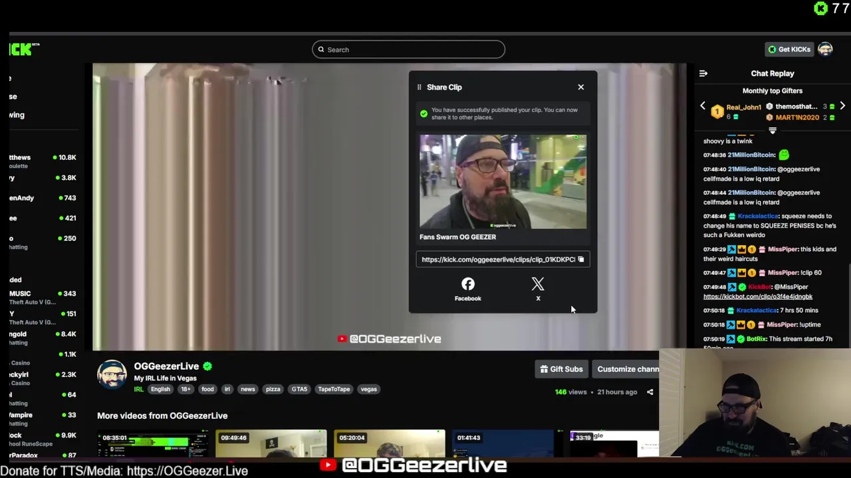Click the verified badge next to OGGeezerLive

(207, 366)
